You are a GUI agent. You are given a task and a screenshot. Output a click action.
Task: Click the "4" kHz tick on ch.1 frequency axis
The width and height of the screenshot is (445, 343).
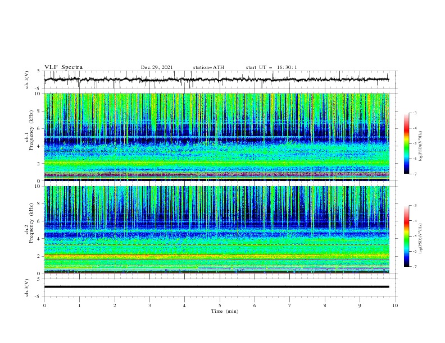(x=39, y=146)
